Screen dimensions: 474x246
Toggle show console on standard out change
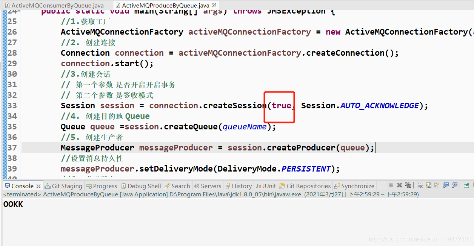tap(446, 185)
